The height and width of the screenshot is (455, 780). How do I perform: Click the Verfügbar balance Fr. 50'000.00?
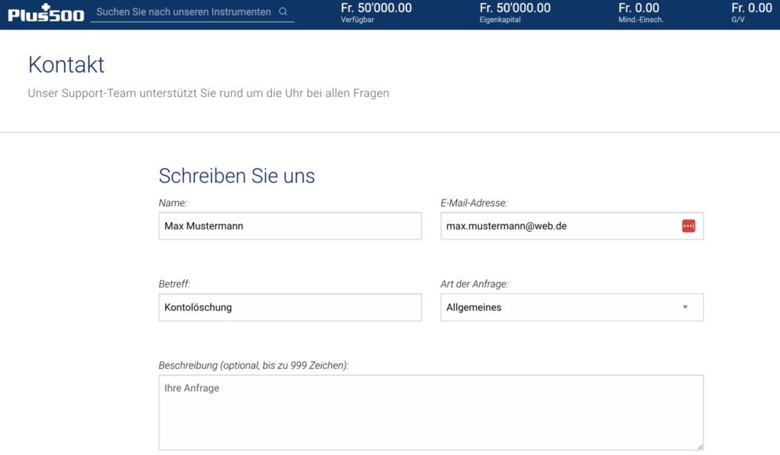click(376, 8)
